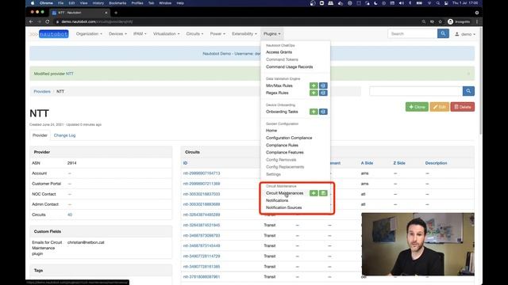Open Regex Rules from the menu
This screenshot has width=508, height=285.
(277, 93)
